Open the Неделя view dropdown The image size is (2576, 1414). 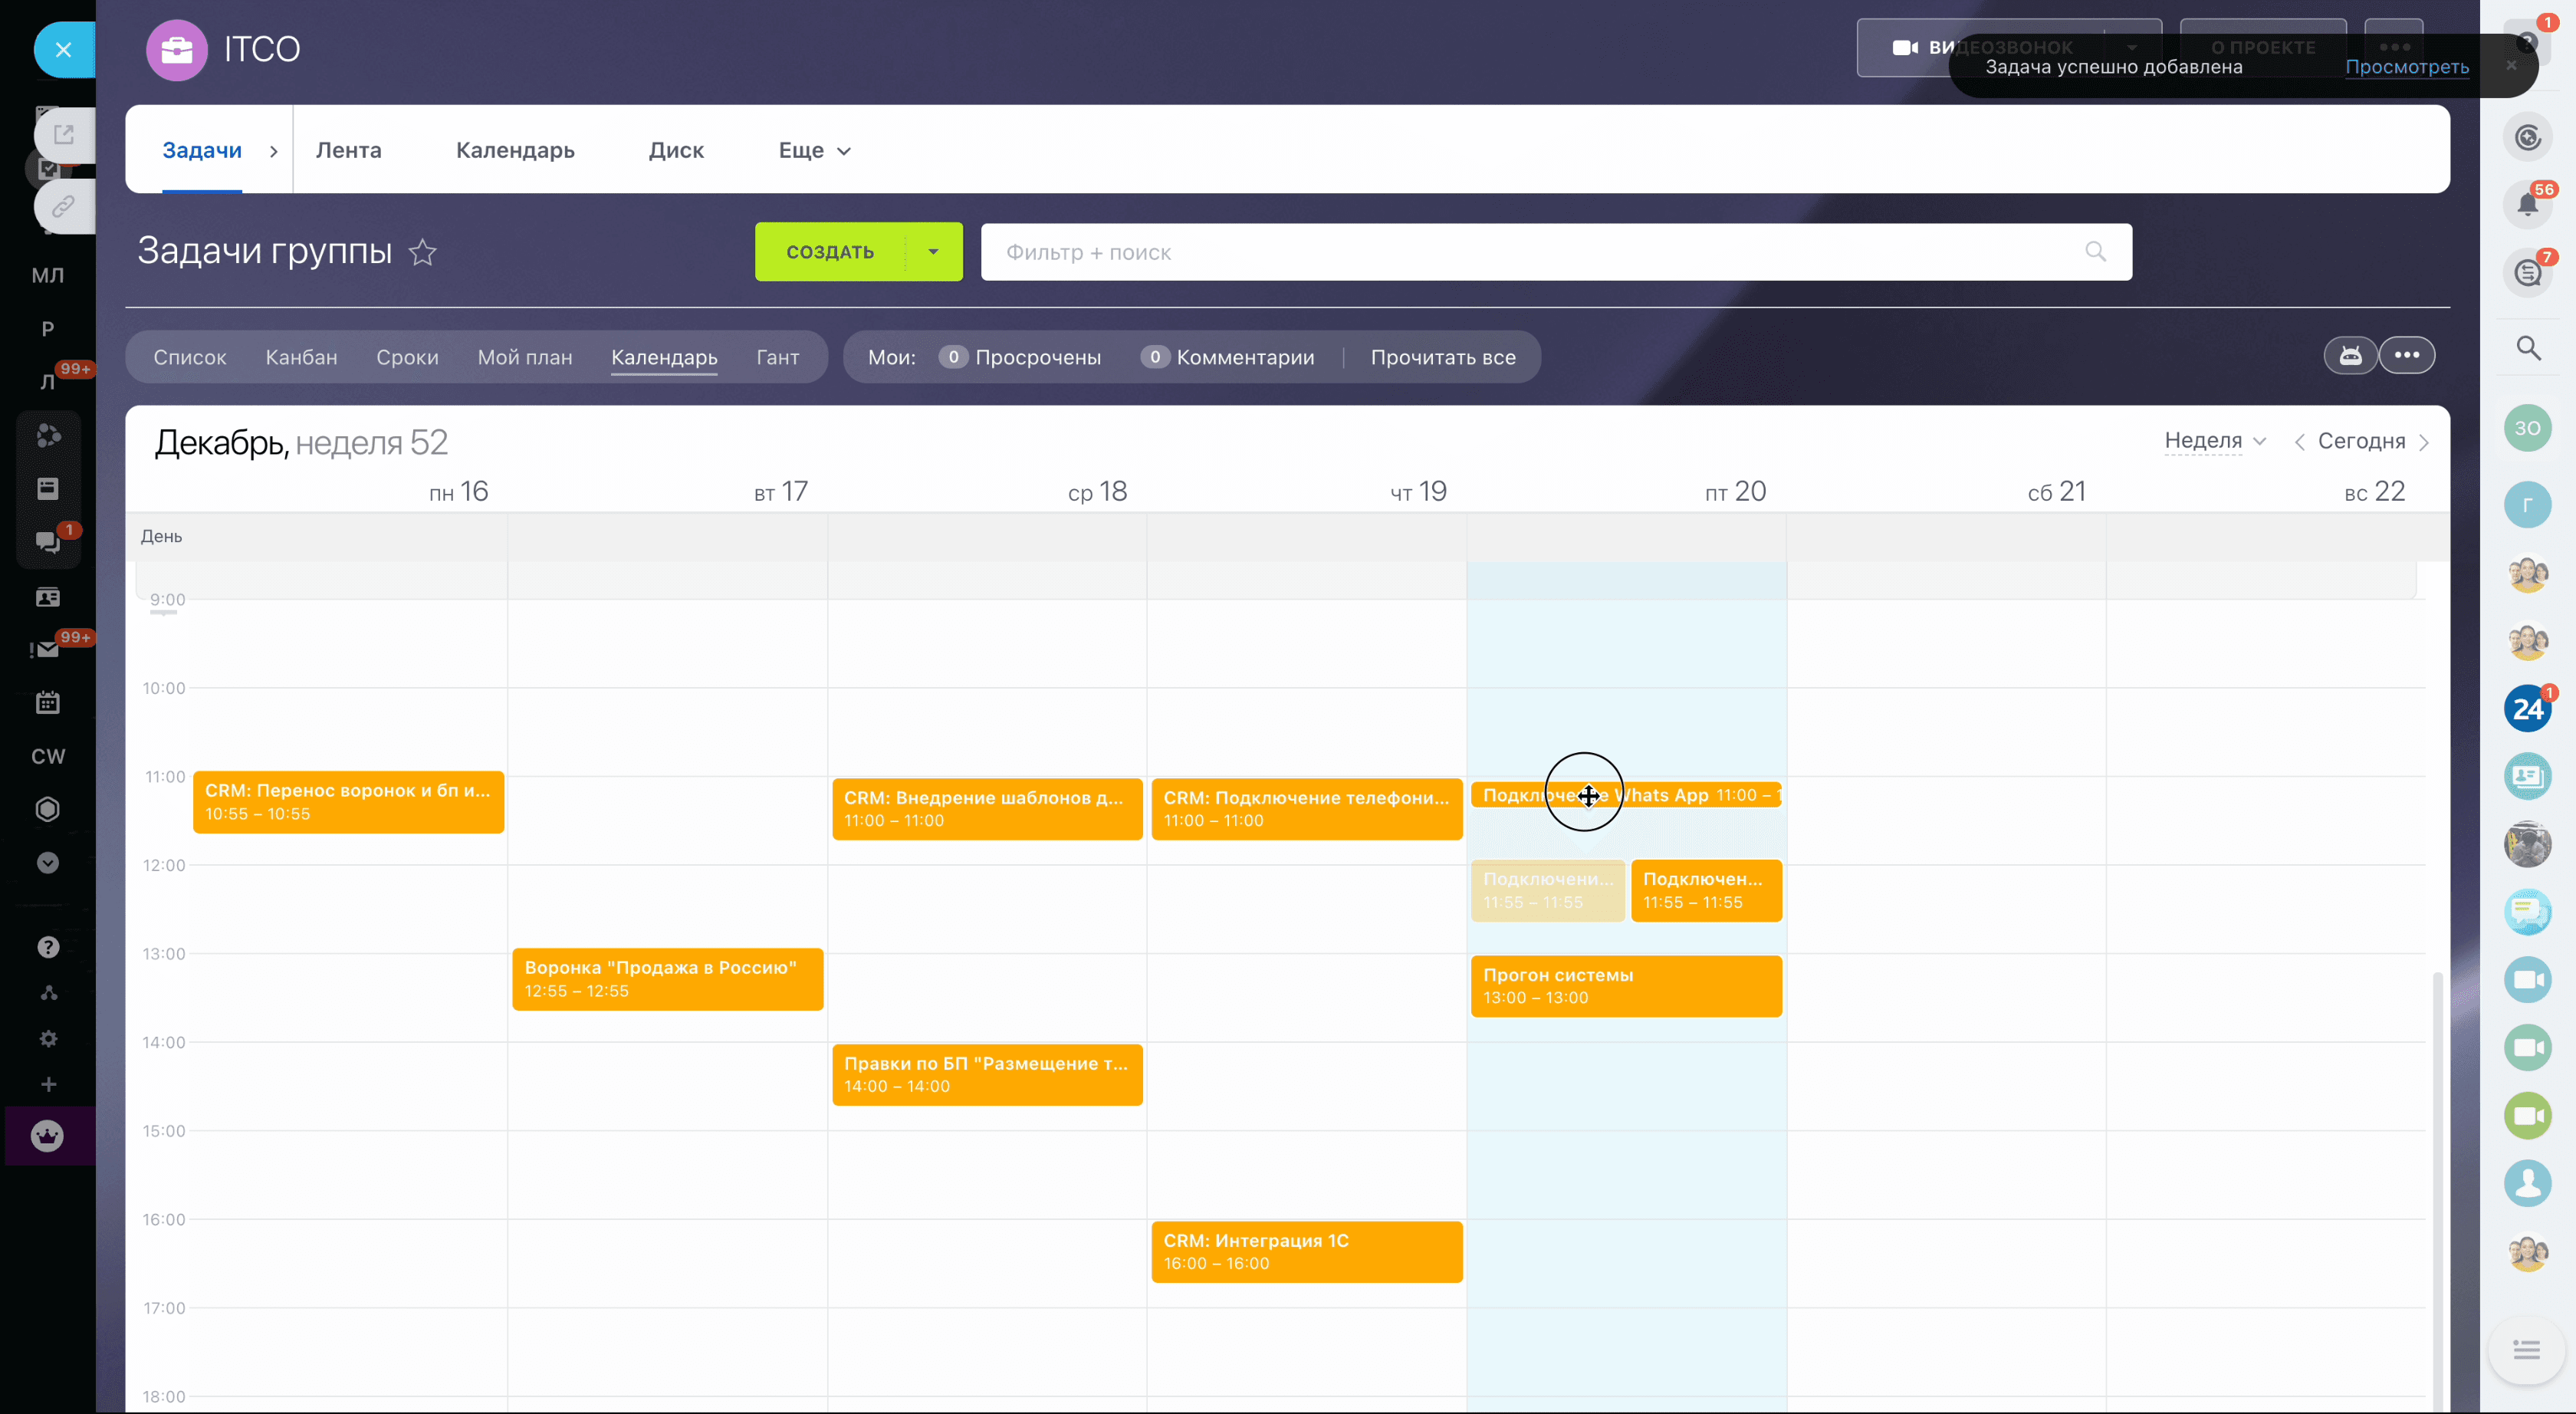tap(2215, 441)
